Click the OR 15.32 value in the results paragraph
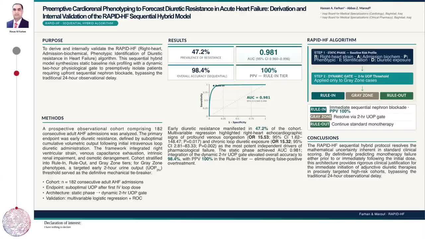Screen dimensions: 425x239 click(x=282, y=141)
